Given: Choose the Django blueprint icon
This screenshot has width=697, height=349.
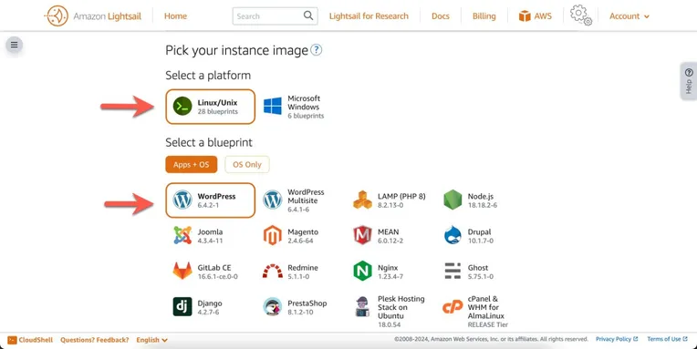Looking at the screenshot, I should (182, 307).
